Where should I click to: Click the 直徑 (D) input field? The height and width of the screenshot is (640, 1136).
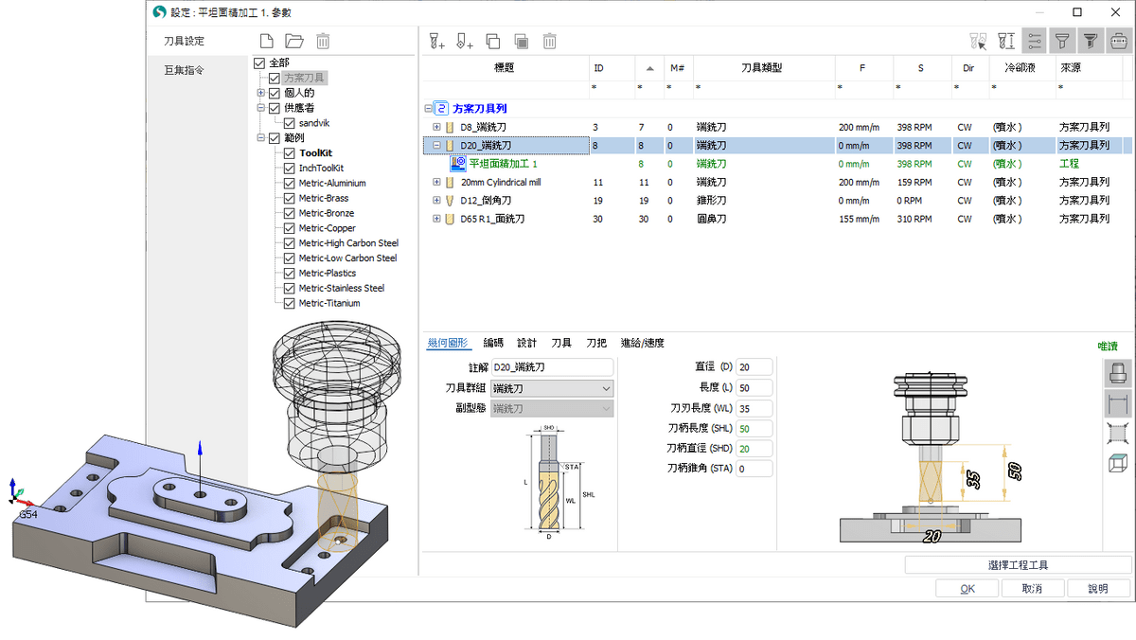point(754,367)
